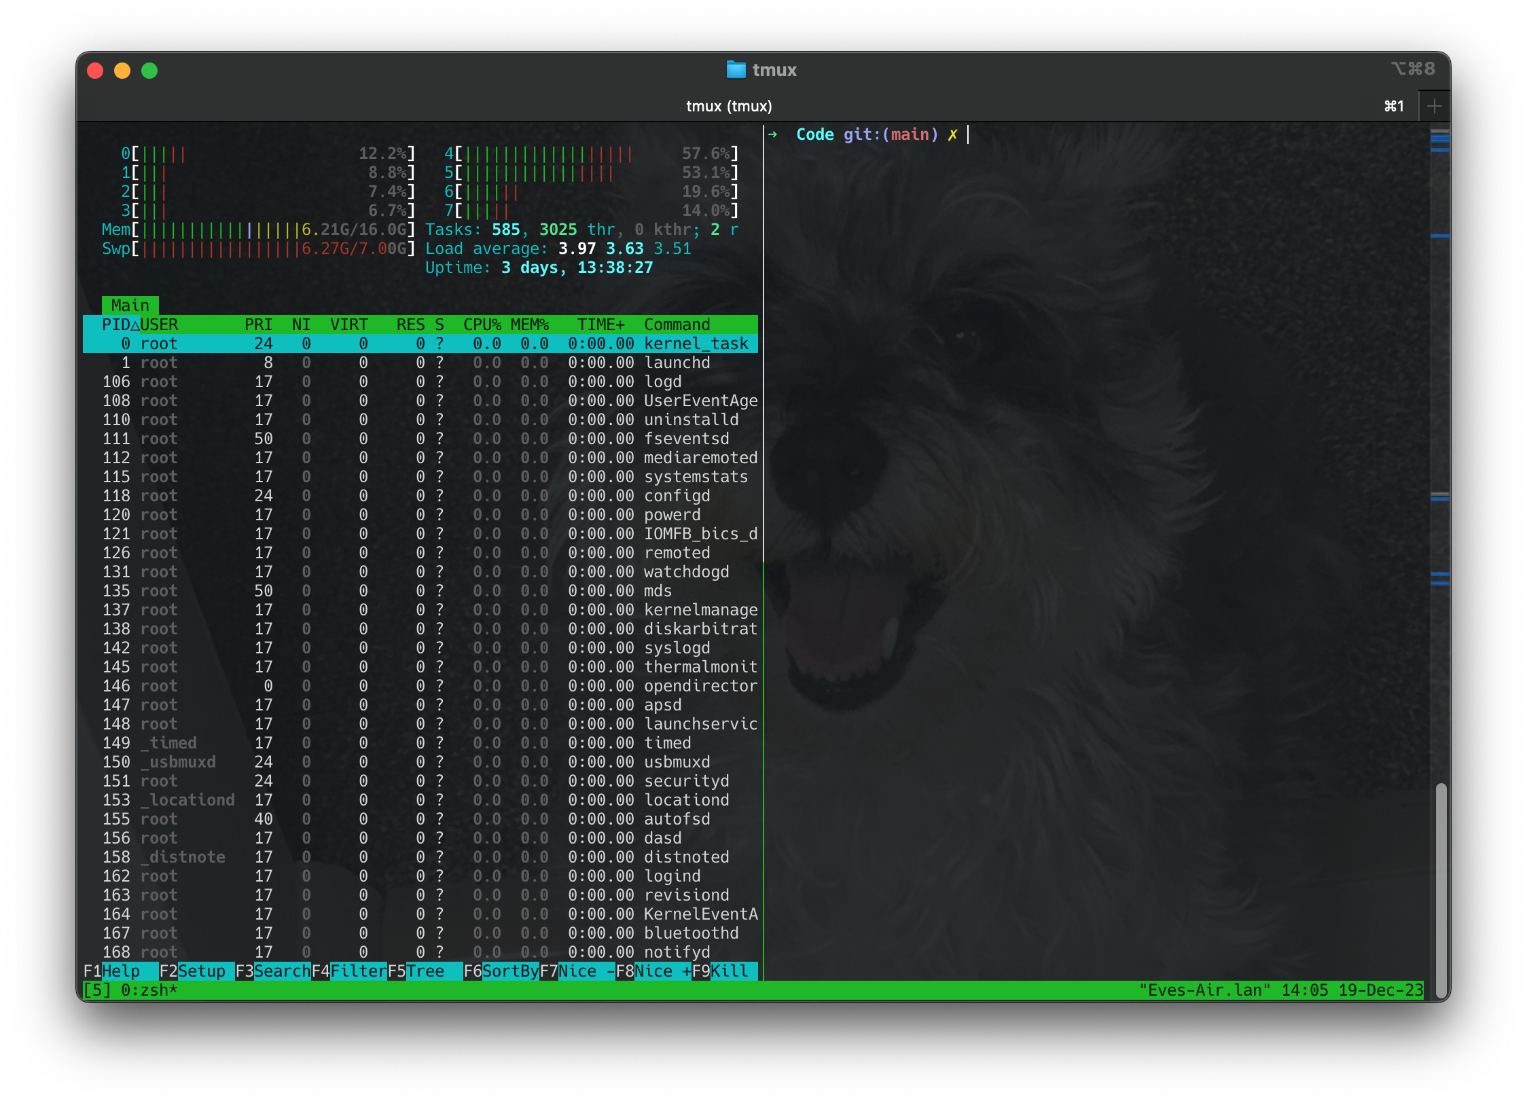Image resolution: width=1527 pixels, height=1103 pixels.
Task: Open a new terminal tab with the plus icon
Action: tap(1433, 105)
